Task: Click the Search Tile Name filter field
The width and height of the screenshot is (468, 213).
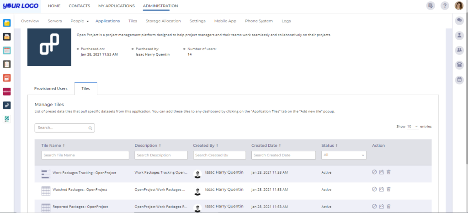Action: tap(85, 155)
